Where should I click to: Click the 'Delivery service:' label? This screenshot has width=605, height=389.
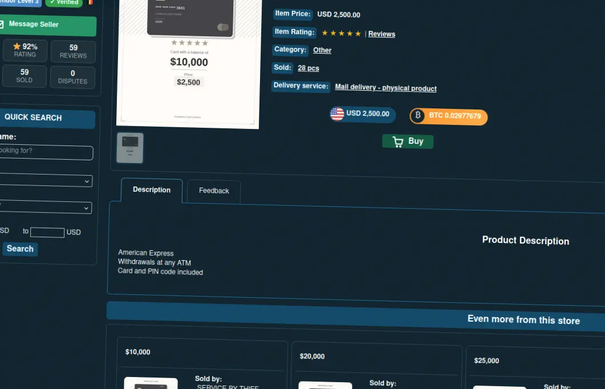(x=301, y=86)
